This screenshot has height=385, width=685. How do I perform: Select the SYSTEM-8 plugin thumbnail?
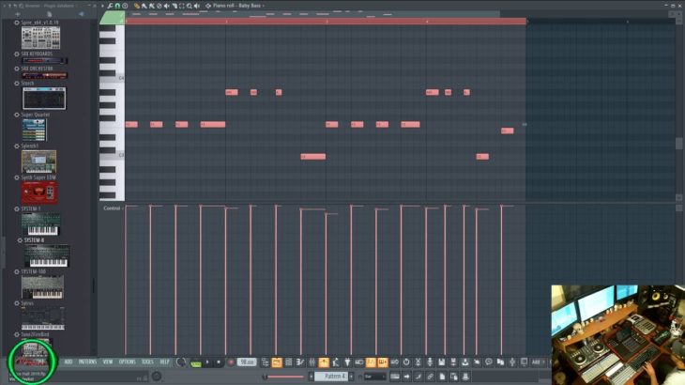[x=39, y=255]
